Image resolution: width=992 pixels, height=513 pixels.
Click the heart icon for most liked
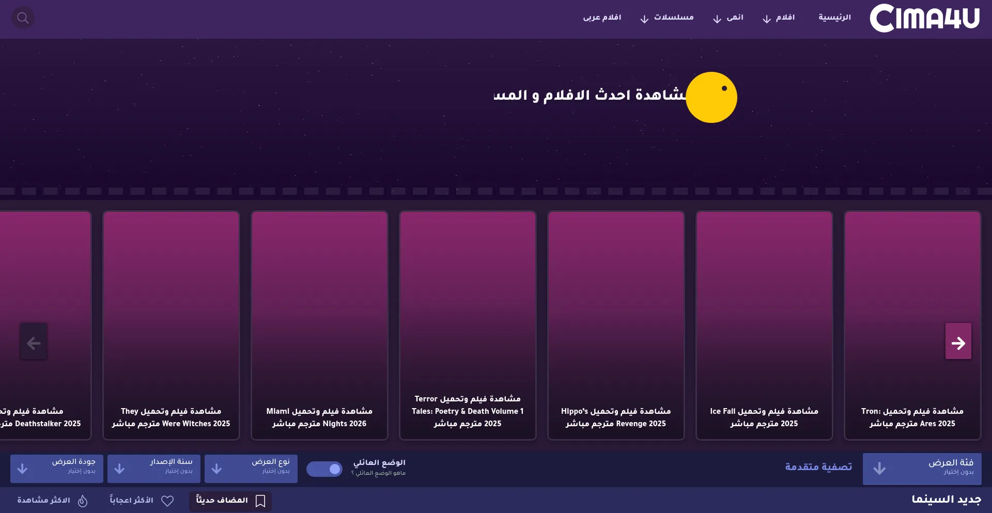[167, 501]
